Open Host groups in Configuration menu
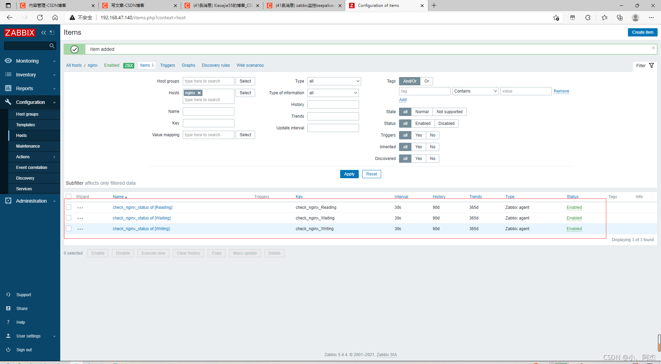661x364 pixels. (x=27, y=114)
